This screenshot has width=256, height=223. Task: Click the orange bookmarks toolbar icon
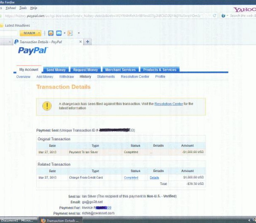[70, 33]
